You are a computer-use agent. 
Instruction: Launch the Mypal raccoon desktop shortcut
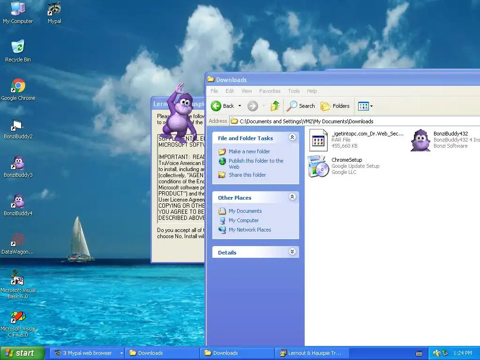54,12
